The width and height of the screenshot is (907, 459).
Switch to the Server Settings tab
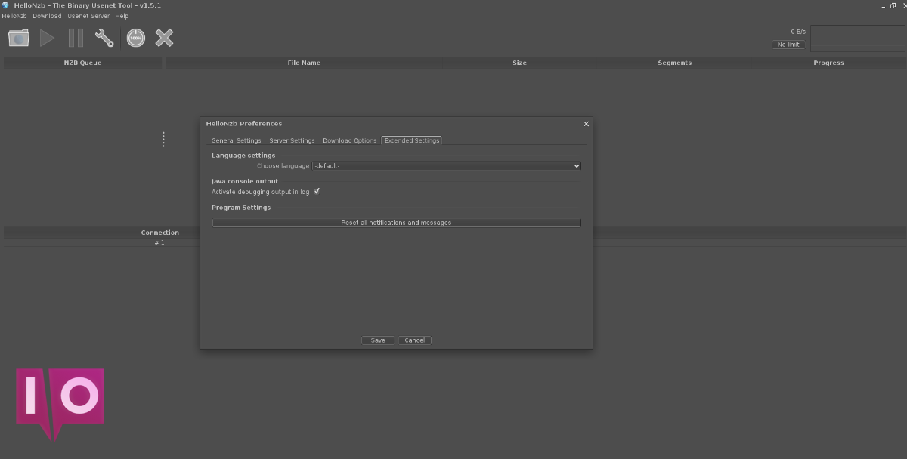click(292, 140)
